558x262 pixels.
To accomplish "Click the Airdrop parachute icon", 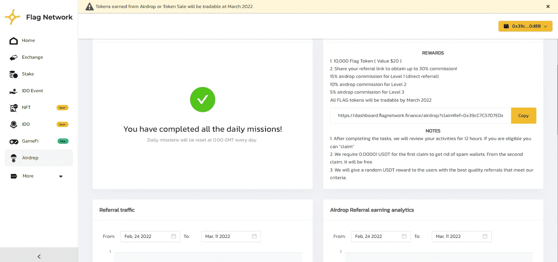I will (x=14, y=158).
